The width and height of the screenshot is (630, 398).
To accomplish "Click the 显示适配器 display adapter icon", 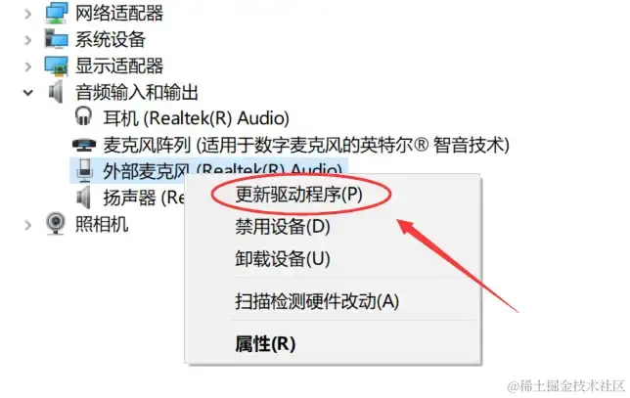I will click(57, 66).
